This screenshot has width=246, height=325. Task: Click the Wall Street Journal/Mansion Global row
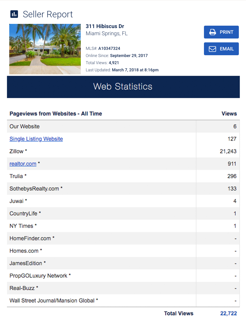coord(123,301)
